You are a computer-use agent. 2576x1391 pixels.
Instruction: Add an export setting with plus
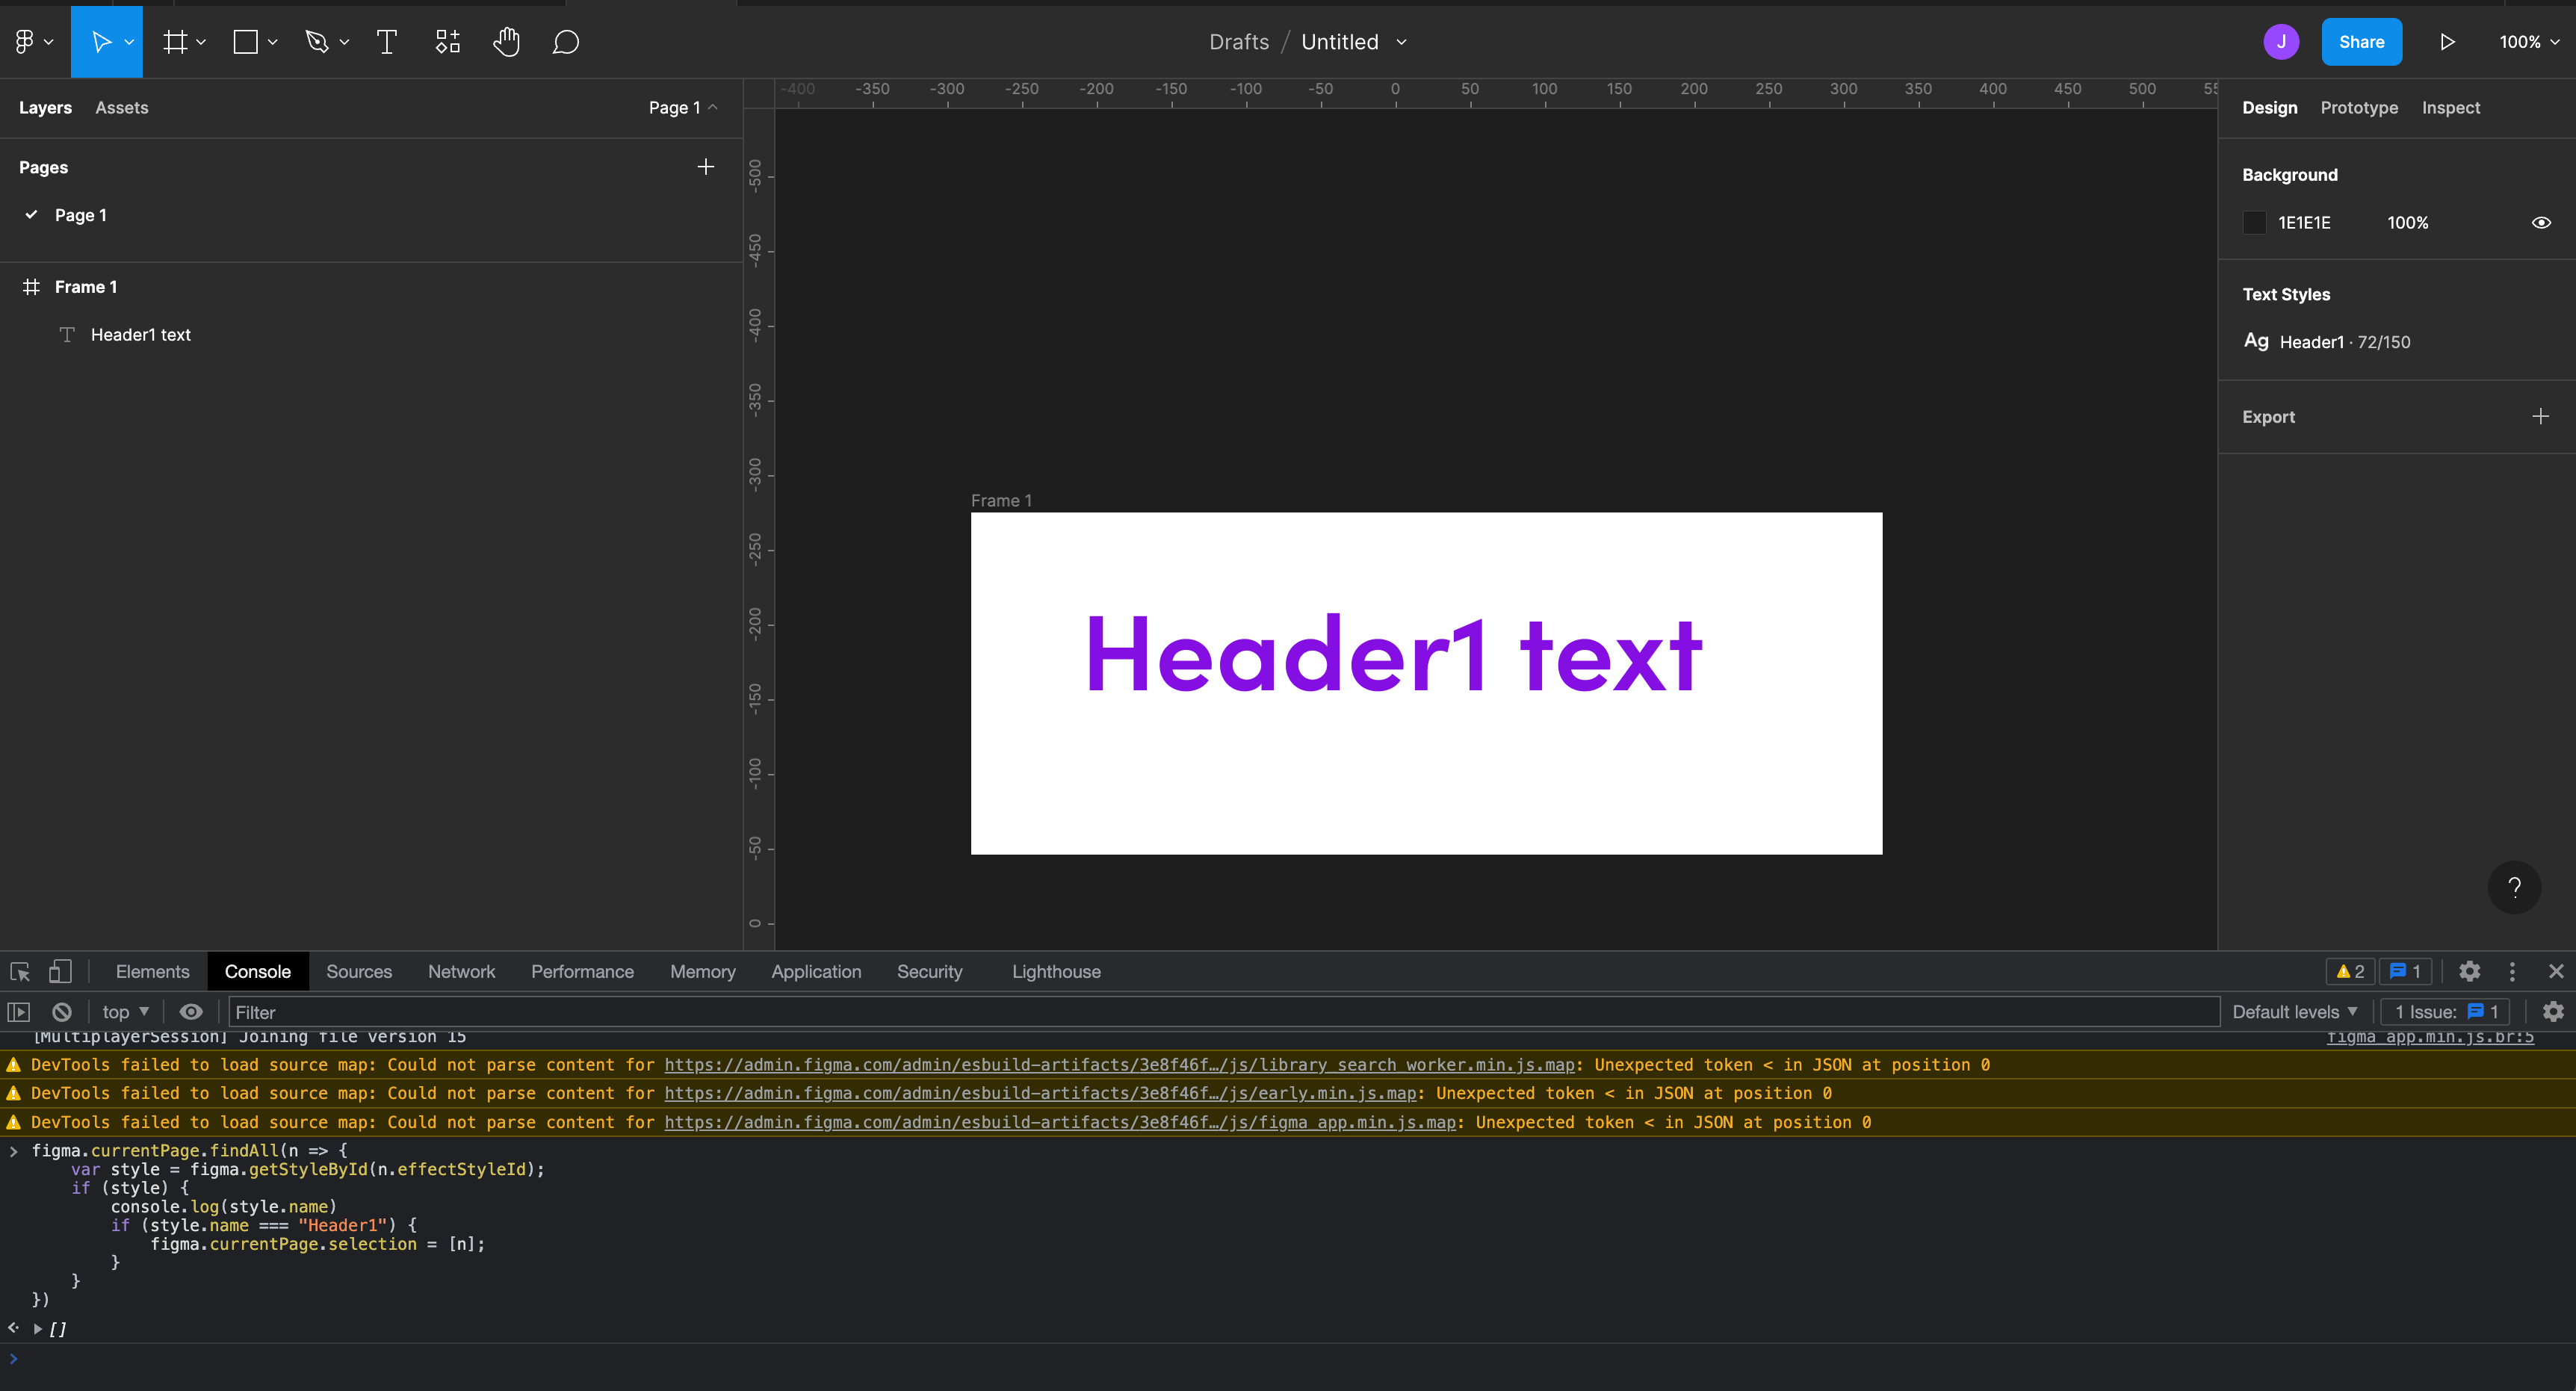2541,416
